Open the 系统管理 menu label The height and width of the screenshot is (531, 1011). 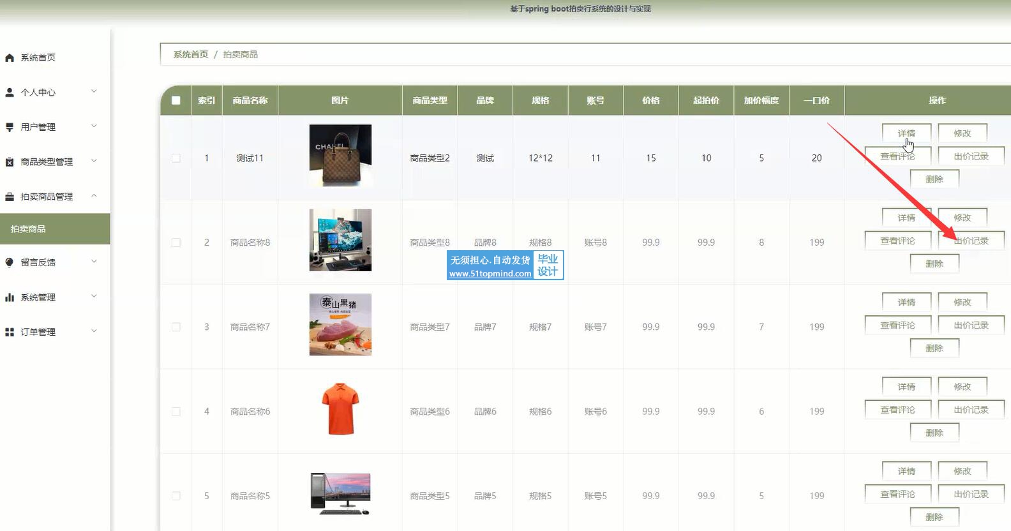(x=38, y=297)
